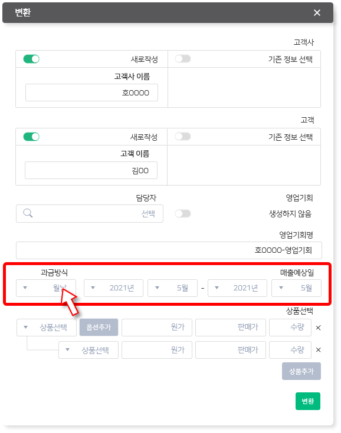Image resolution: width=341 pixels, height=433 pixels.
Task: Remove the option product row with X icon
Action: click(x=319, y=350)
